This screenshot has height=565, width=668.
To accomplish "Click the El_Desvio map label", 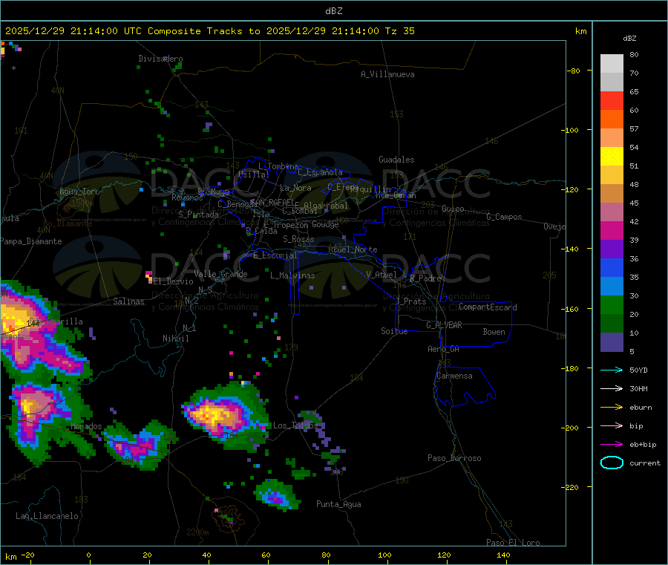I will click(x=174, y=281).
